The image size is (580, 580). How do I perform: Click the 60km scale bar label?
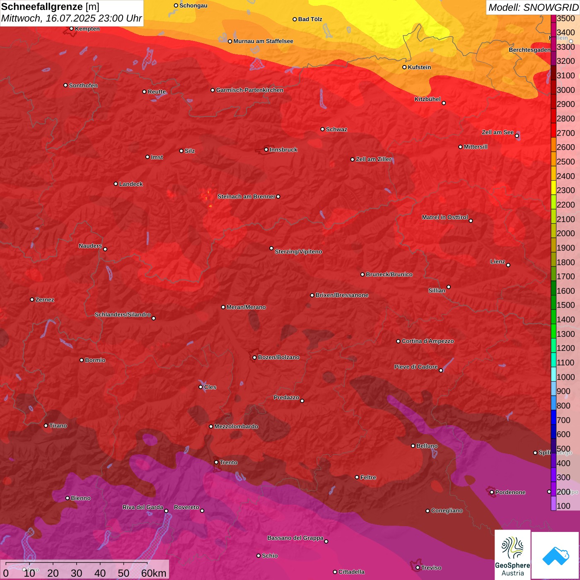[x=154, y=573]
